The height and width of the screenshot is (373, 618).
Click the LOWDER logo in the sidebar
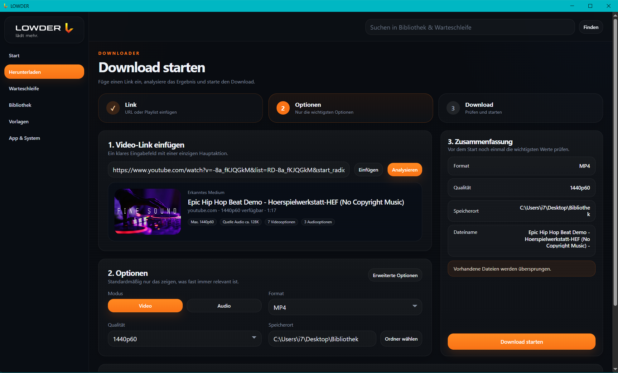[44, 30]
